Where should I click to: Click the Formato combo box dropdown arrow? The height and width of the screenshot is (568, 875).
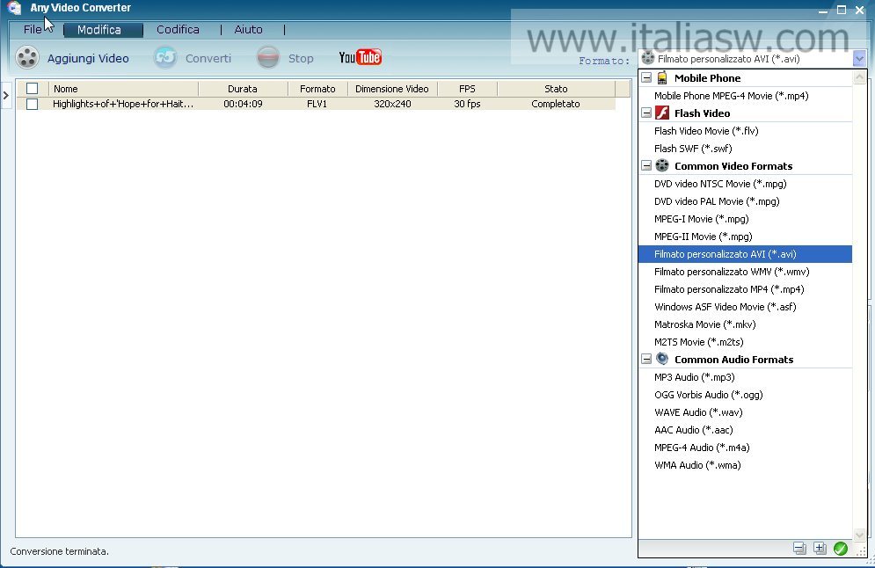pos(859,59)
